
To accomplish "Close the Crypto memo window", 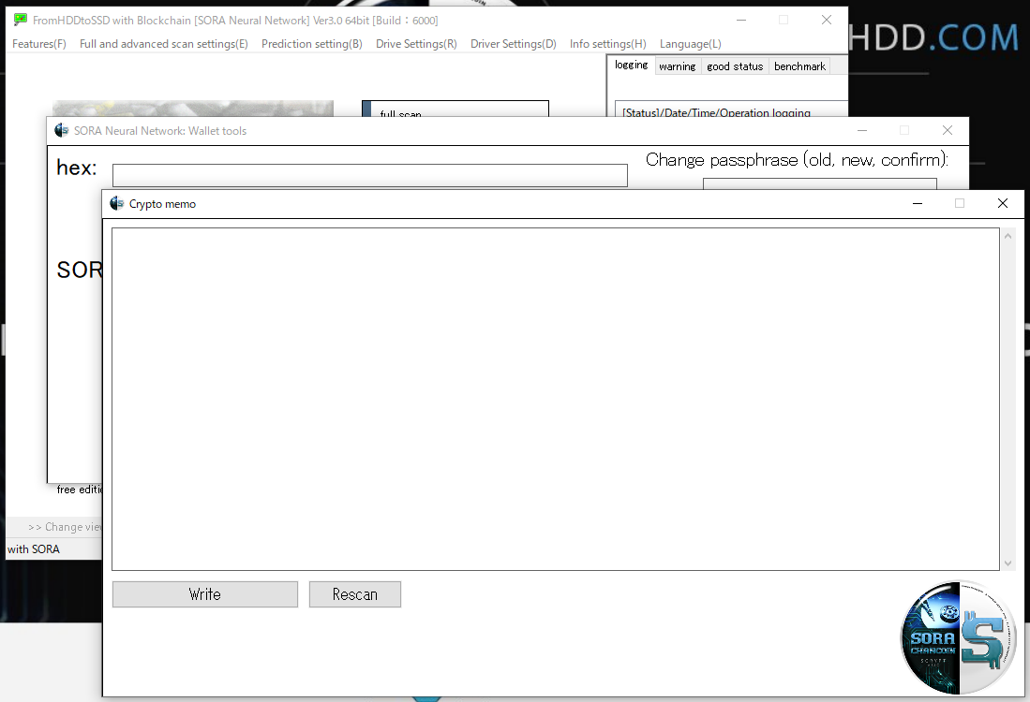I will 1003,203.
